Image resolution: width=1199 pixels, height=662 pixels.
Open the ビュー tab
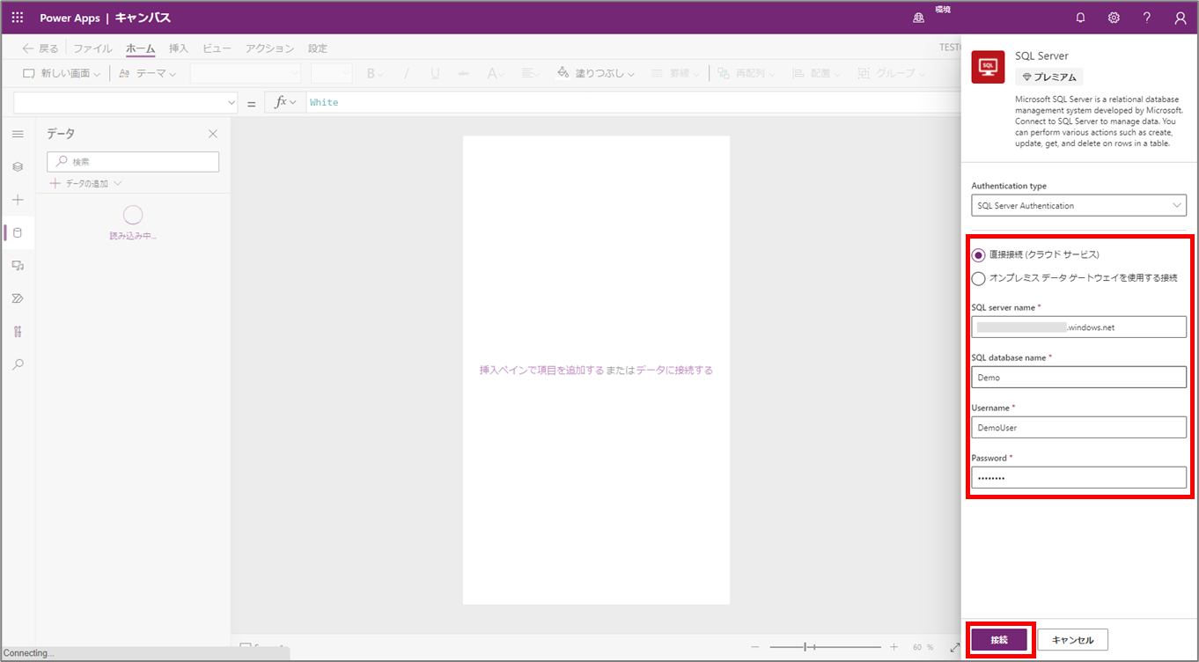[217, 48]
